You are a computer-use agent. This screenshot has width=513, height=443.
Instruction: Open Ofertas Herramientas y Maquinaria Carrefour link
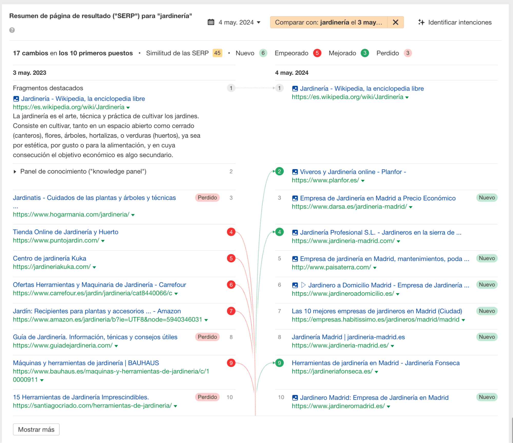click(99, 285)
